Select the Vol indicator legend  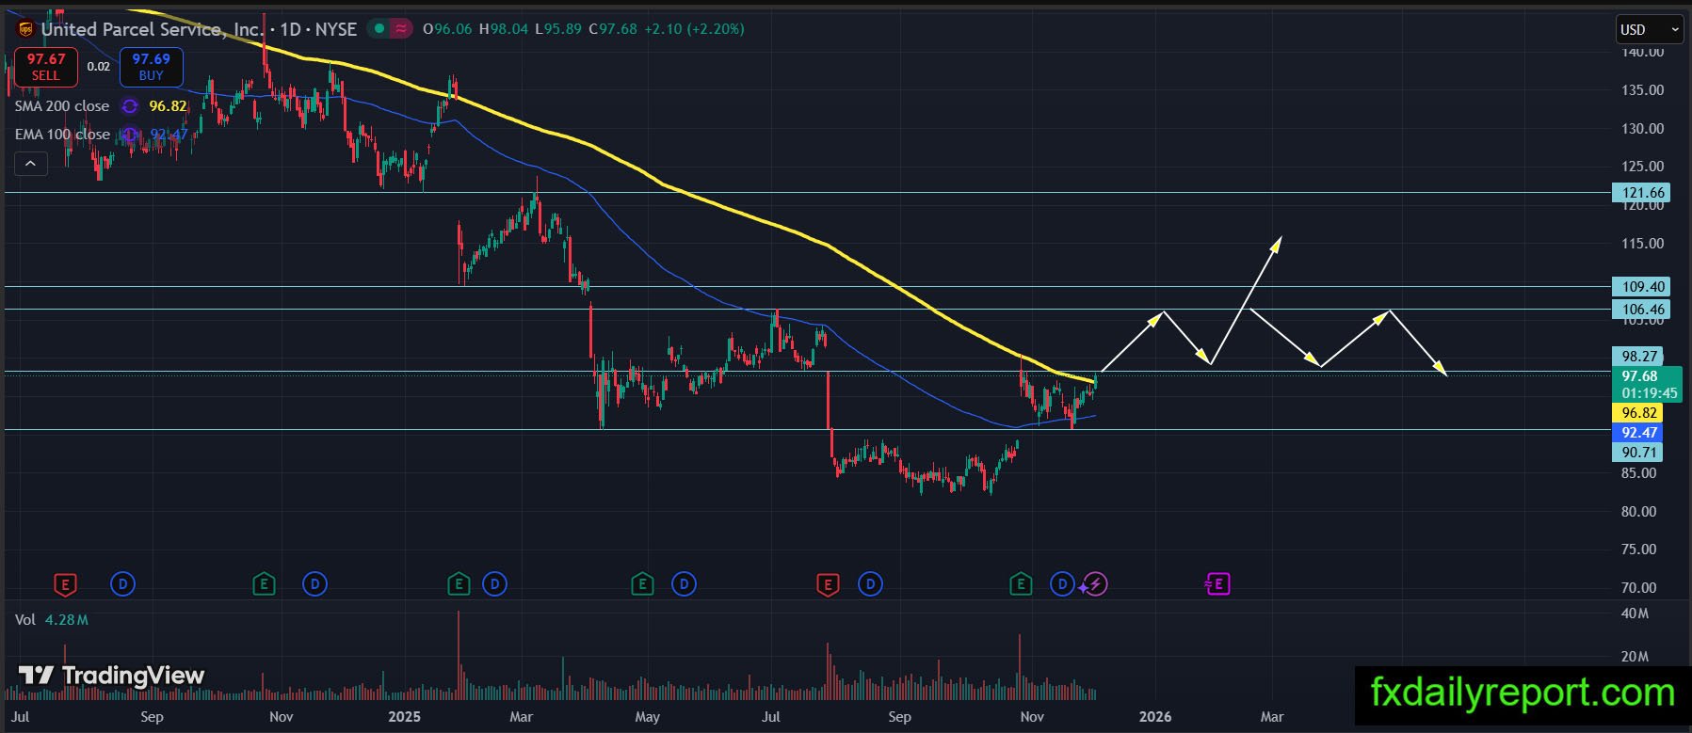[25, 620]
